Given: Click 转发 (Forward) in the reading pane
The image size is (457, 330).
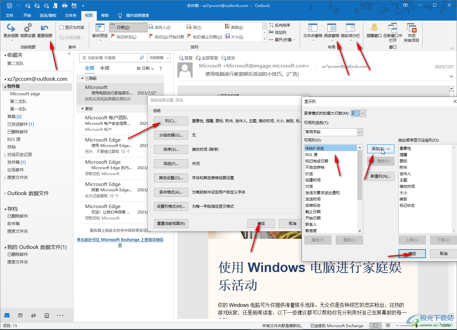Looking at the screenshot, I should point(228,58).
